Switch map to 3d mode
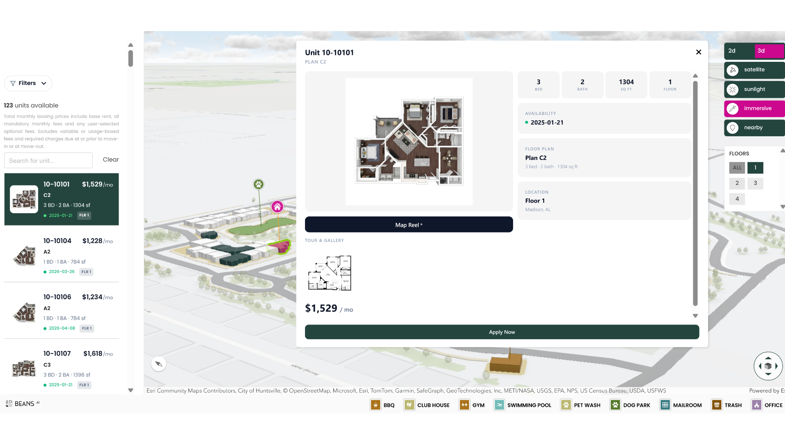The image size is (785, 442). click(x=769, y=51)
